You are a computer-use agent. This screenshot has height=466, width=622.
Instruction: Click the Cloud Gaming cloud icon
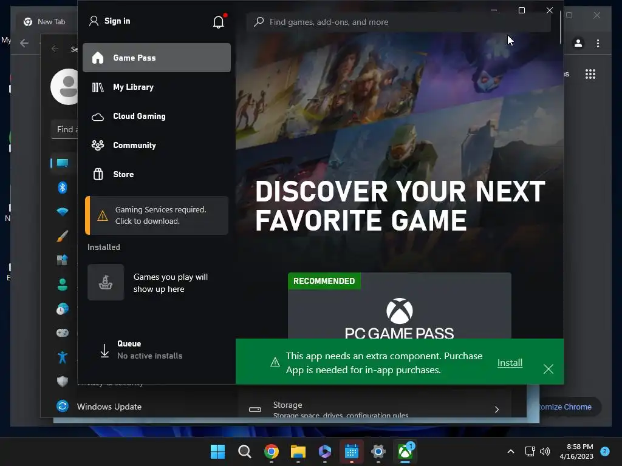(x=98, y=117)
